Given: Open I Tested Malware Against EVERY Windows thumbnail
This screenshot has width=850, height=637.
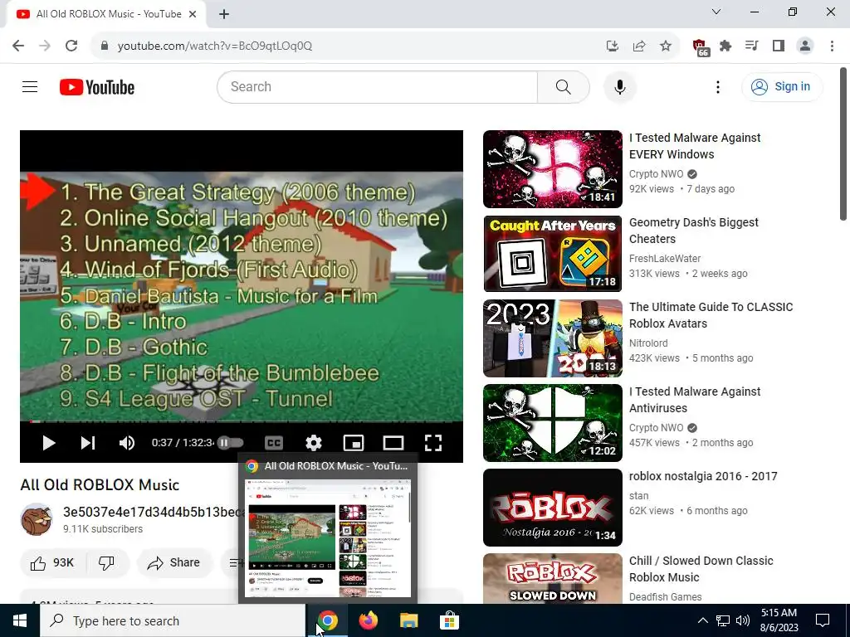Looking at the screenshot, I should [x=552, y=169].
